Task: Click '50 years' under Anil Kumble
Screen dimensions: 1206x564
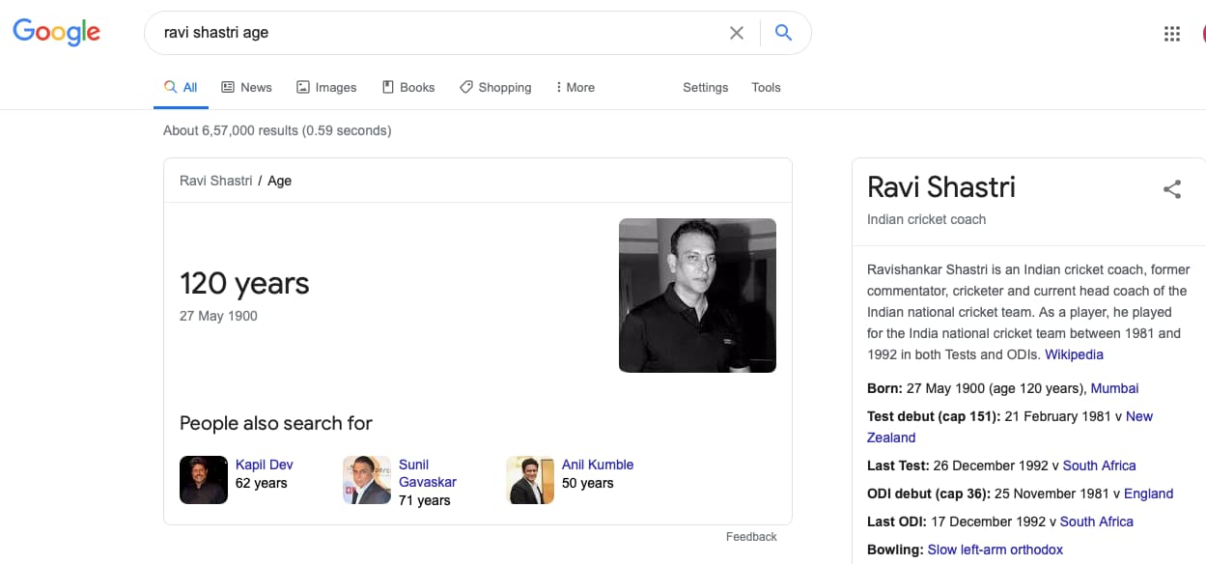Action: click(x=588, y=483)
